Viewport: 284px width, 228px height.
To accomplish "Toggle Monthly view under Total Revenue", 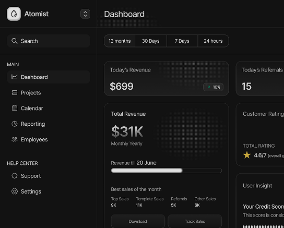I will 119,143.
